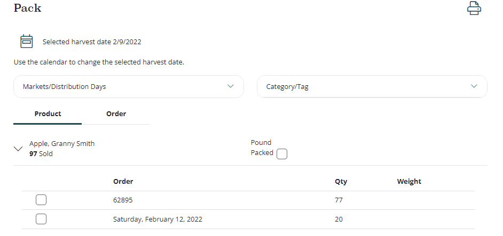Click the selected harvest date 2/9/2022 text
503x236 pixels.
click(x=92, y=42)
